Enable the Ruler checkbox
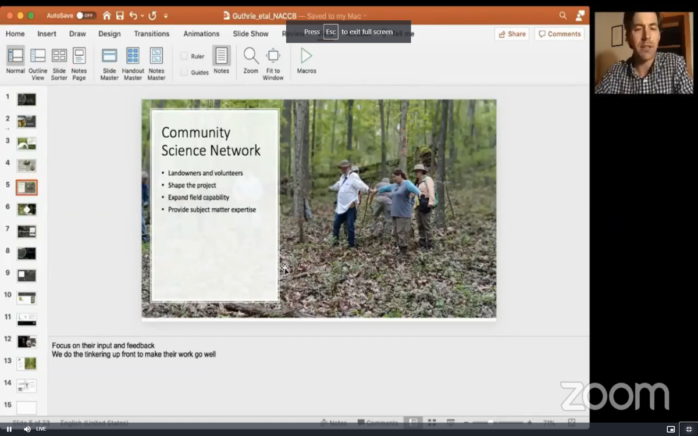 [185, 56]
